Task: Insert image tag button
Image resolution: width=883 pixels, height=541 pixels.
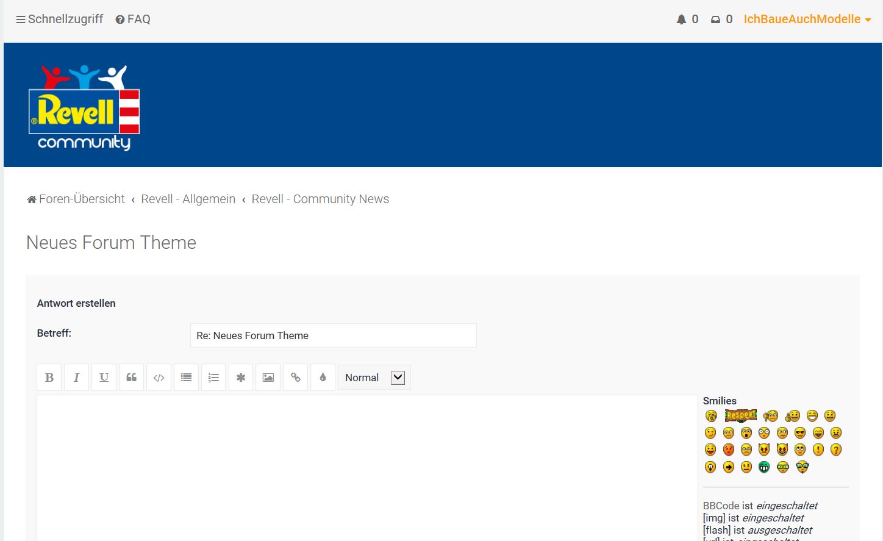Action: (x=268, y=378)
